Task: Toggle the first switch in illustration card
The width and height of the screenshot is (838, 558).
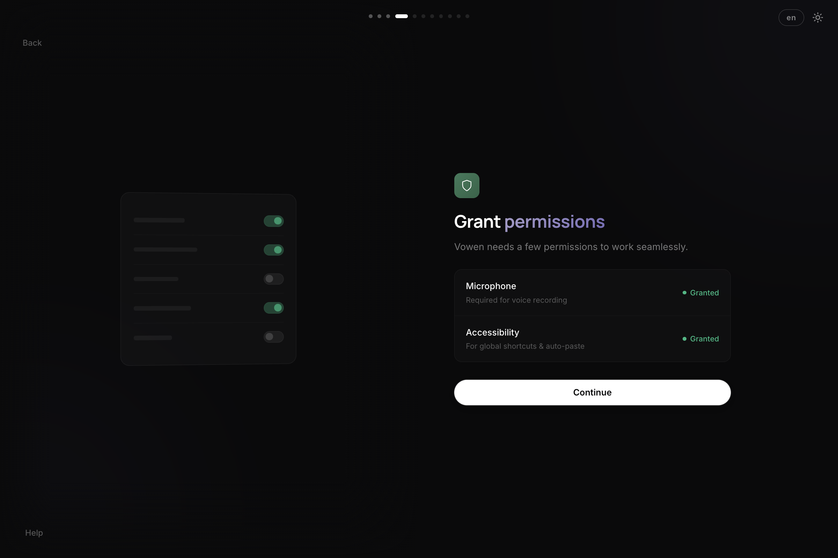Action: pyautogui.click(x=274, y=221)
